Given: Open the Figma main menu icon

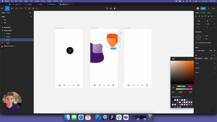Looking at the screenshot, I should [2, 8].
